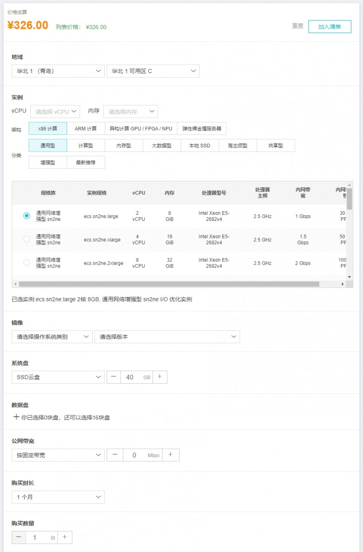
Task: Click the bandwidth Mbps input field
Action: [x=143, y=455]
